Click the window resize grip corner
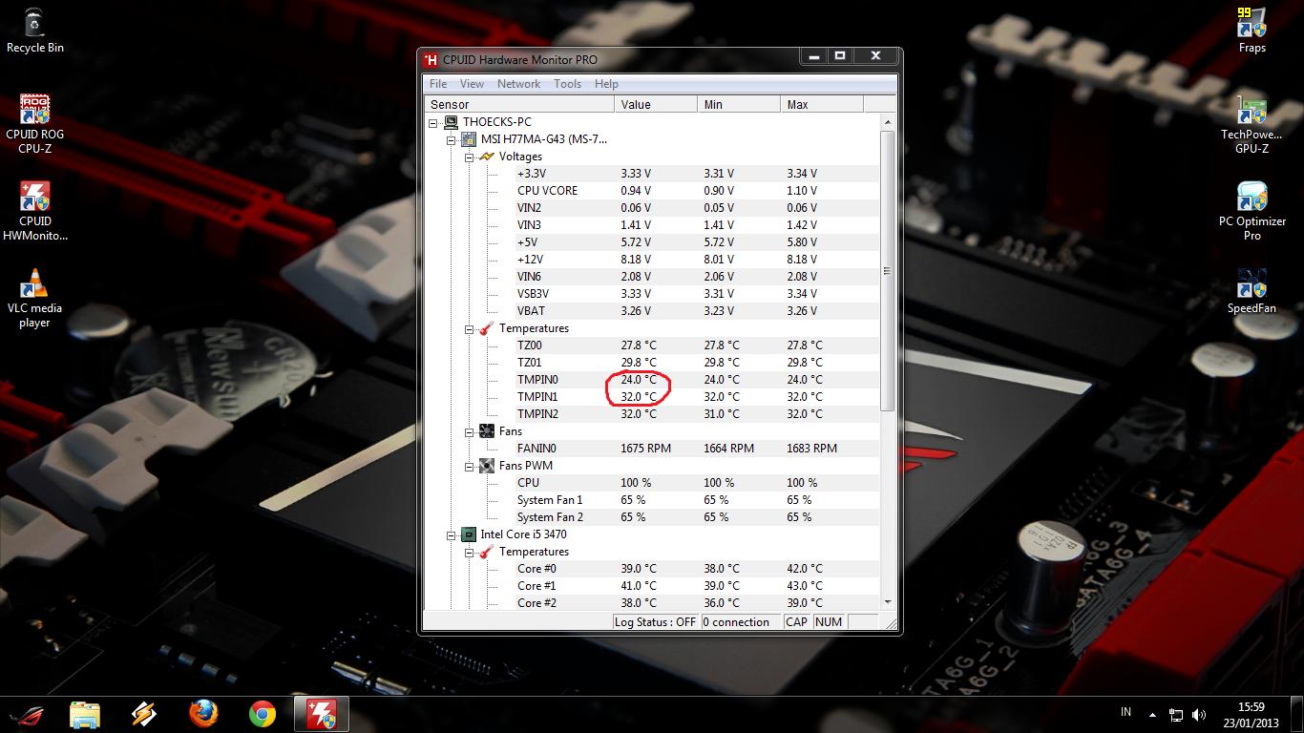Screen dimensions: 1304x733 tap(890, 623)
